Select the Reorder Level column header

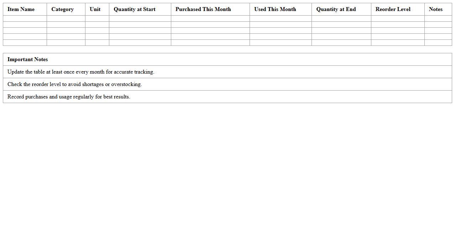click(393, 9)
